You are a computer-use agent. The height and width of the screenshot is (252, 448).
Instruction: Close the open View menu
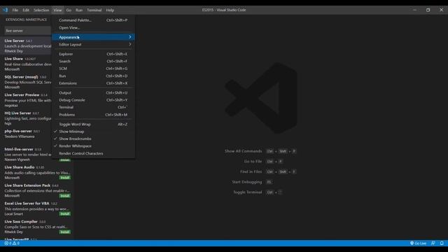(57, 10)
